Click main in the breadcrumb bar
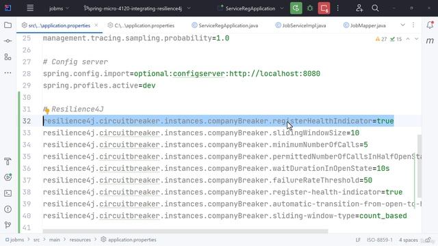 click(x=55, y=240)
